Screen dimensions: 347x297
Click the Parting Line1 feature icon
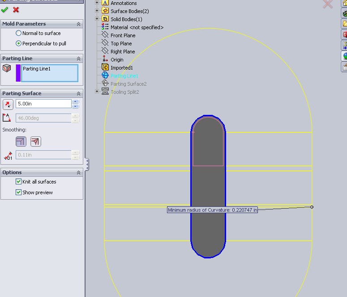pyautogui.click(x=105, y=75)
